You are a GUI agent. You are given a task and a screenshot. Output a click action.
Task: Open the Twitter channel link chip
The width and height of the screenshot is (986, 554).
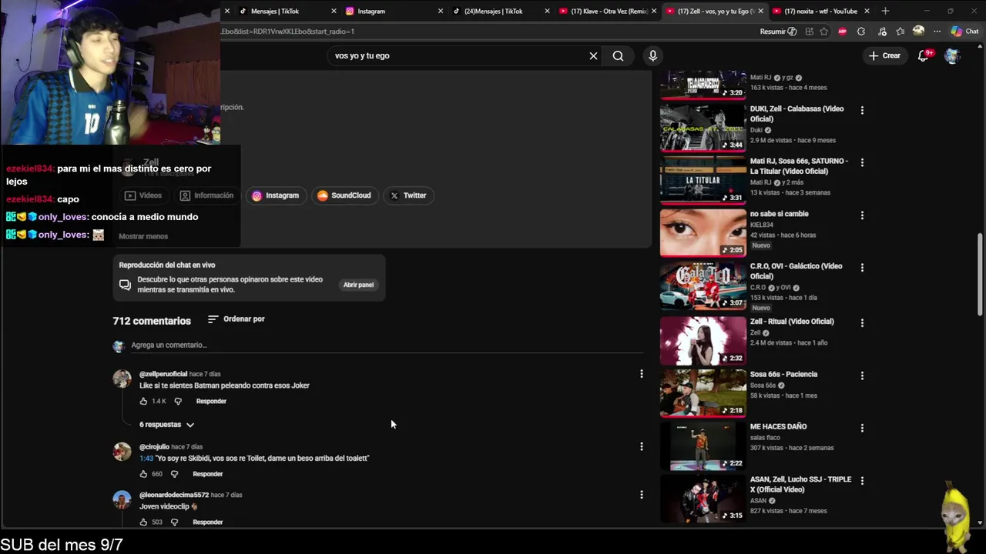tap(407, 195)
